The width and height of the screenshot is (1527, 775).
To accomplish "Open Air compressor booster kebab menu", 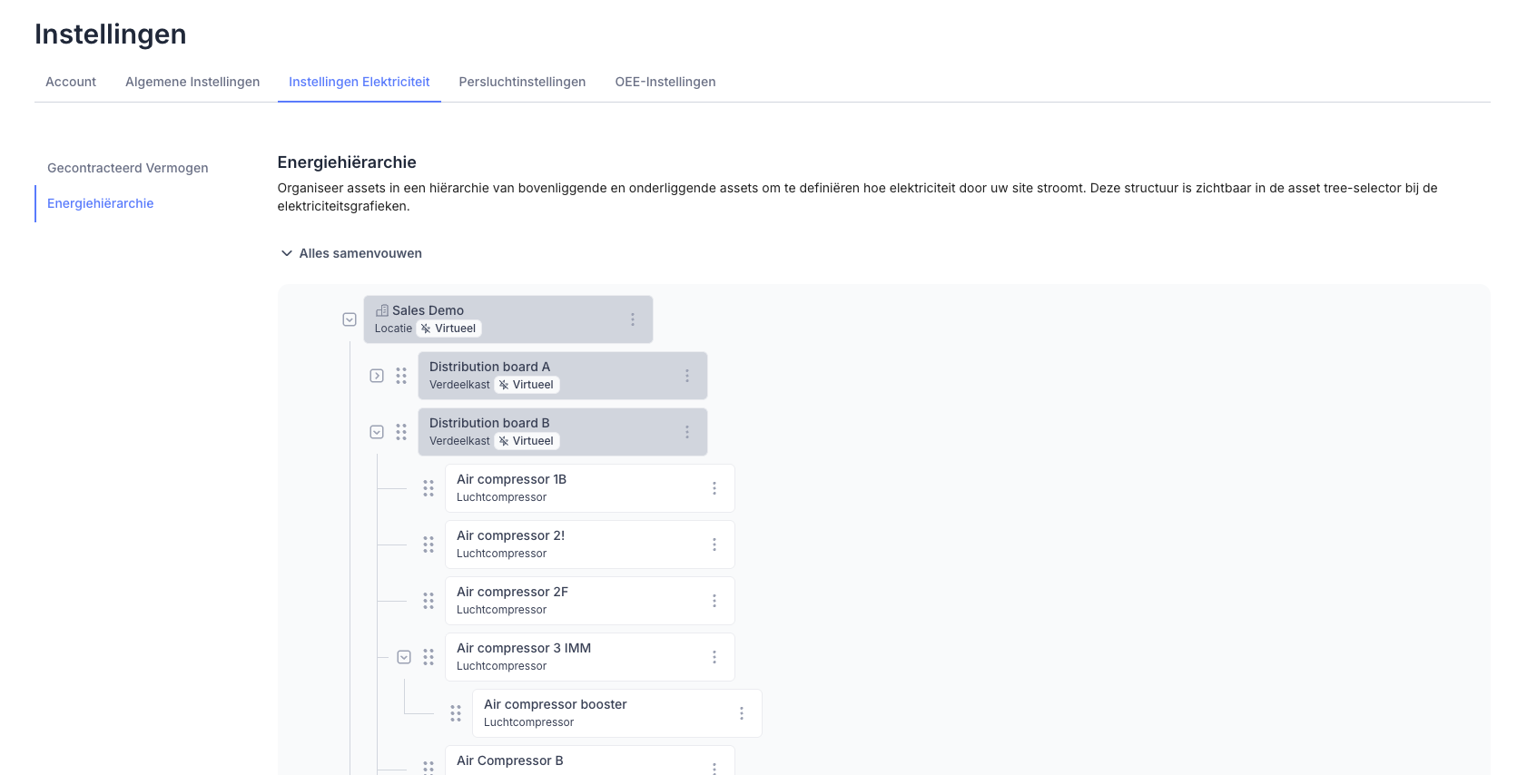I will tap(742, 713).
